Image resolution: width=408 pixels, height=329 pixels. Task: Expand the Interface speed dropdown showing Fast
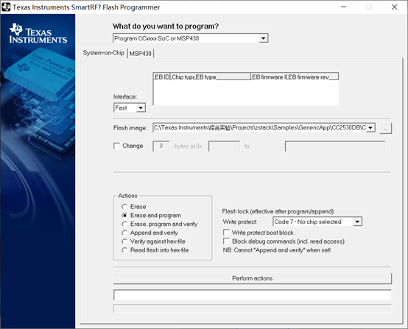point(141,107)
